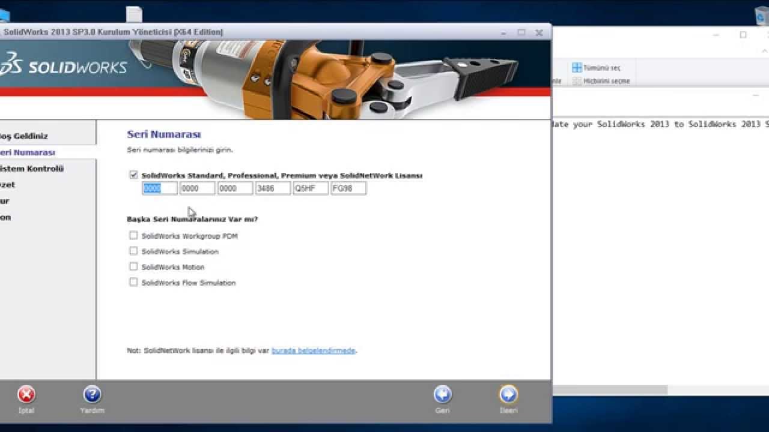This screenshot has height=432, width=769.
Task: Enable the SolidWorks Simulation checkbox
Action: coord(133,251)
